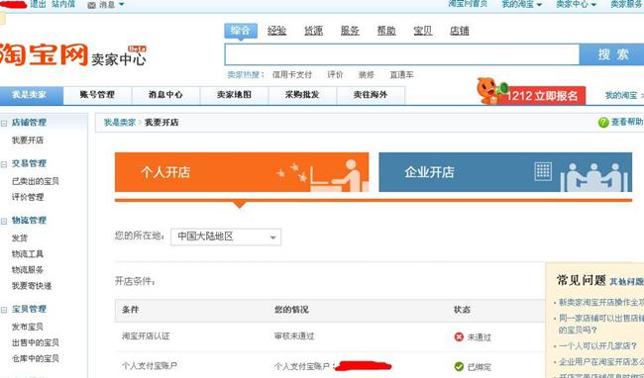Click hot search term 评价
644x378 pixels.
point(335,75)
